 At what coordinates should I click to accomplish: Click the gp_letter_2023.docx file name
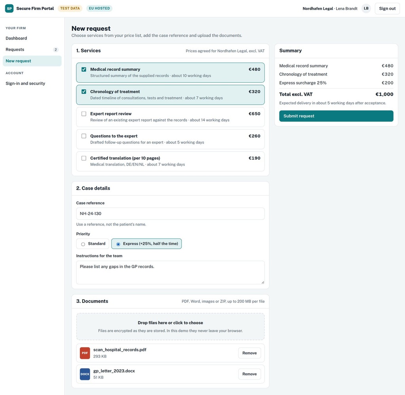click(x=114, y=371)
